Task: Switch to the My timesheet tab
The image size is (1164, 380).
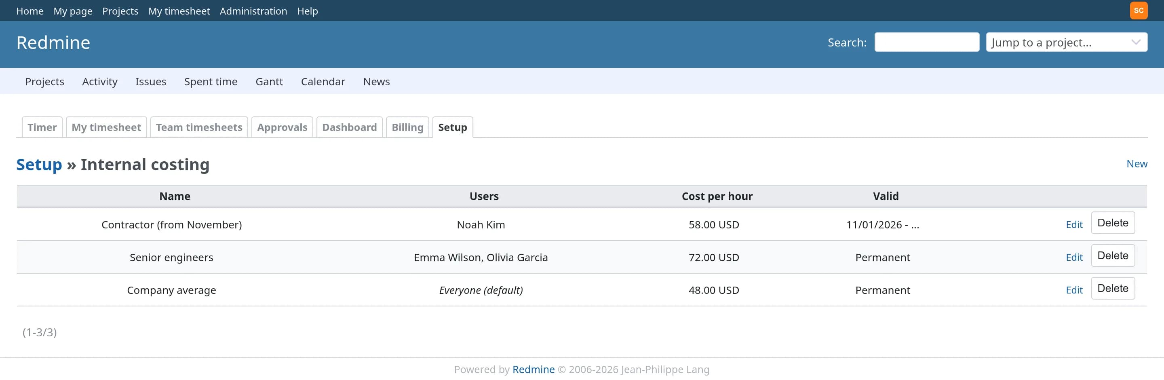Action: click(106, 127)
